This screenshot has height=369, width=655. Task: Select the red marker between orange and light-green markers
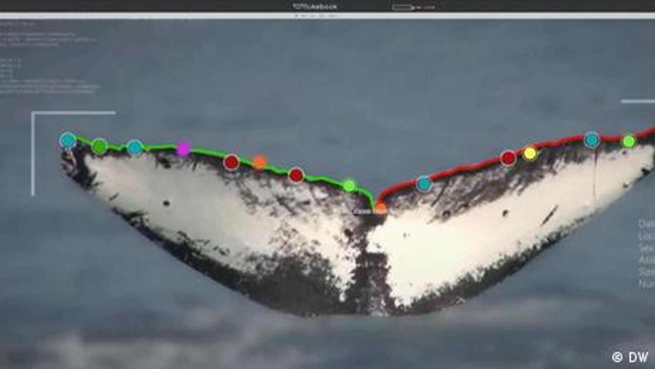pyautogui.click(x=296, y=175)
